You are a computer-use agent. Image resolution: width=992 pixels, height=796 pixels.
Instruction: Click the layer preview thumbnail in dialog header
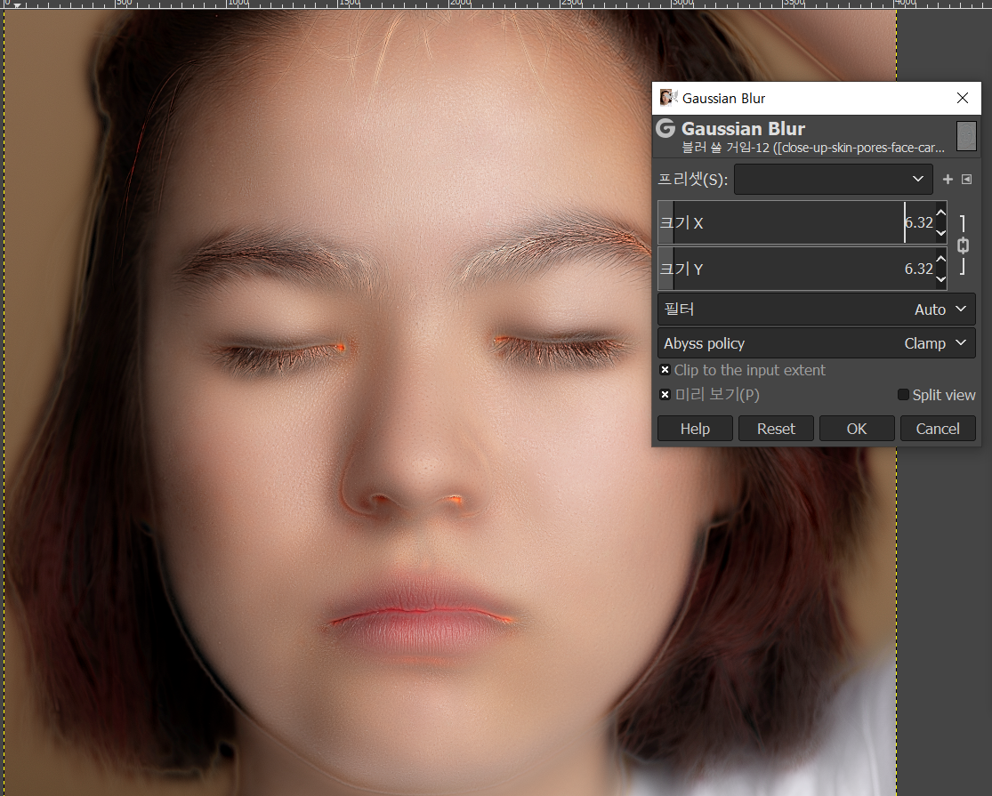pyautogui.click(x=966, y=136)
